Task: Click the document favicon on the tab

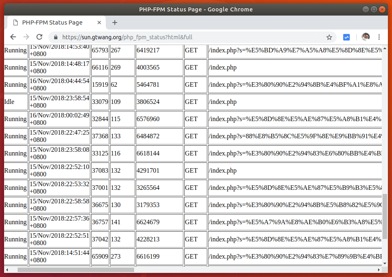Action: click(16, 23)
